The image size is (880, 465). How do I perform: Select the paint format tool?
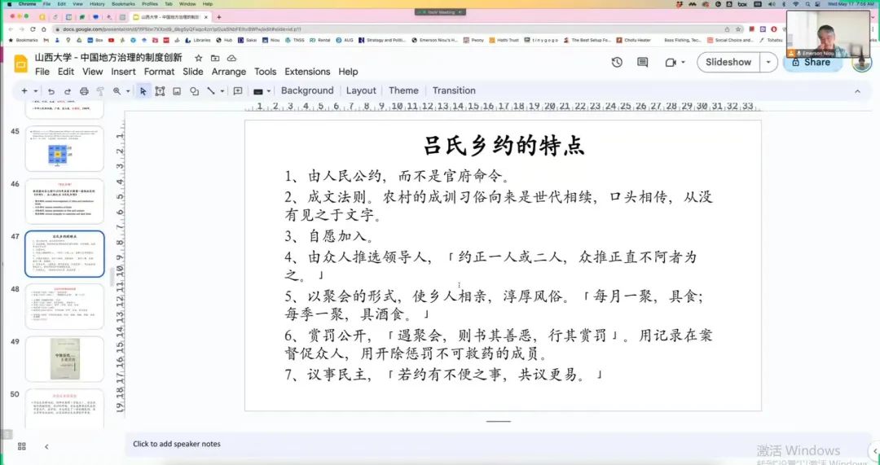coord(100,91)
